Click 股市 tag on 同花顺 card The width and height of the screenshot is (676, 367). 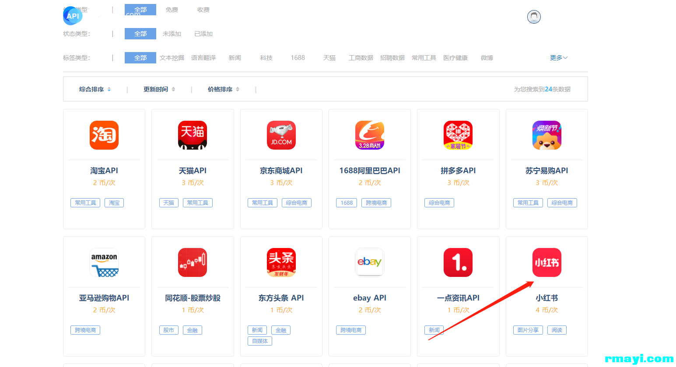pyautogui.click(x=169, y=330)
